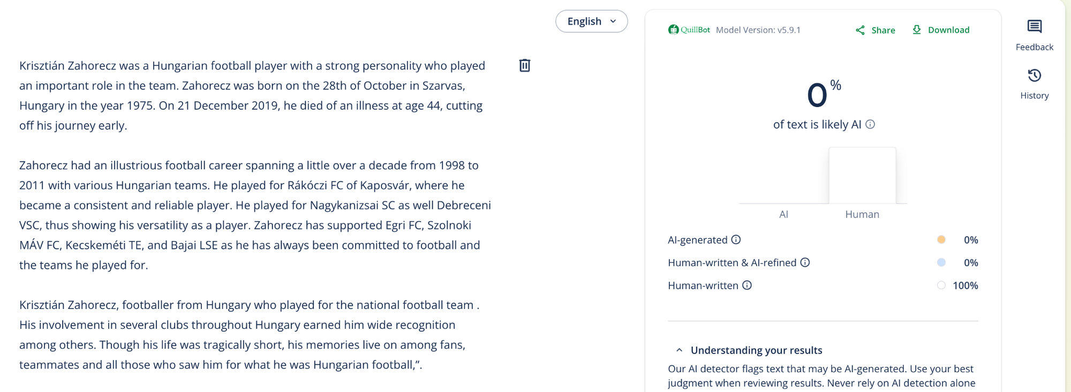Click the Share icon
1071x392 pixels.
pos(860,30)
